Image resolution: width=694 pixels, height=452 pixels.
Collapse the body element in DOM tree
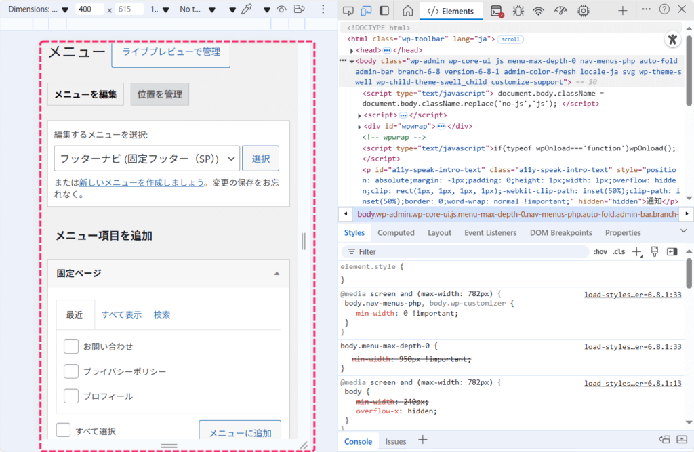coord(352,62)
